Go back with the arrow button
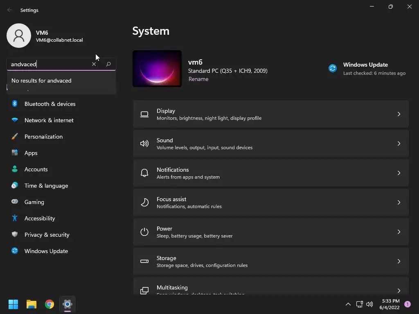Viewport: 419px width, 314px height. [x=10, y=10]
